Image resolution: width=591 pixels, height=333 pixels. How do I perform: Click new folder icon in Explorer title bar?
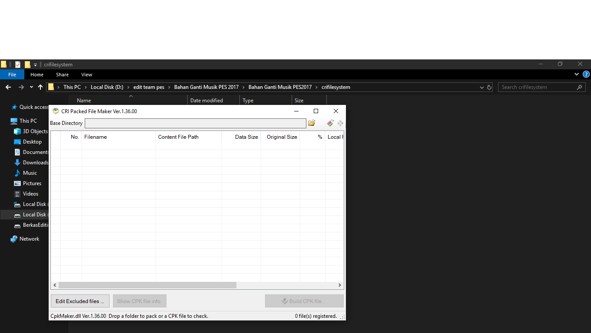click(27, 65)
